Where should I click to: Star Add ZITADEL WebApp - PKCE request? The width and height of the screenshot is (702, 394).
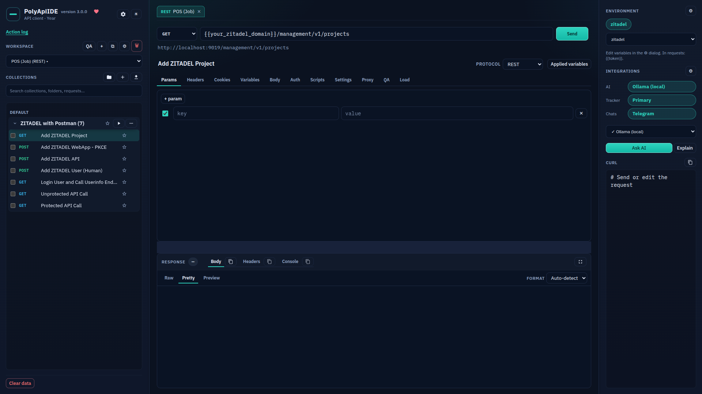click(x=124, y=147)
